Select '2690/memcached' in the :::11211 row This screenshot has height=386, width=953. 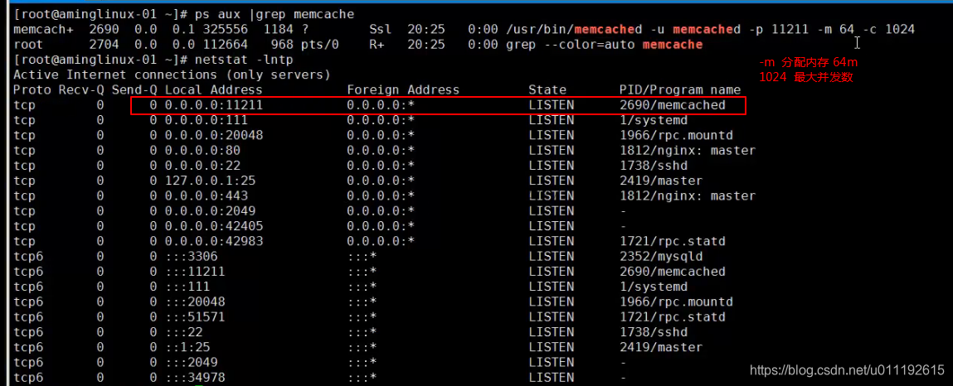[672, 272]
